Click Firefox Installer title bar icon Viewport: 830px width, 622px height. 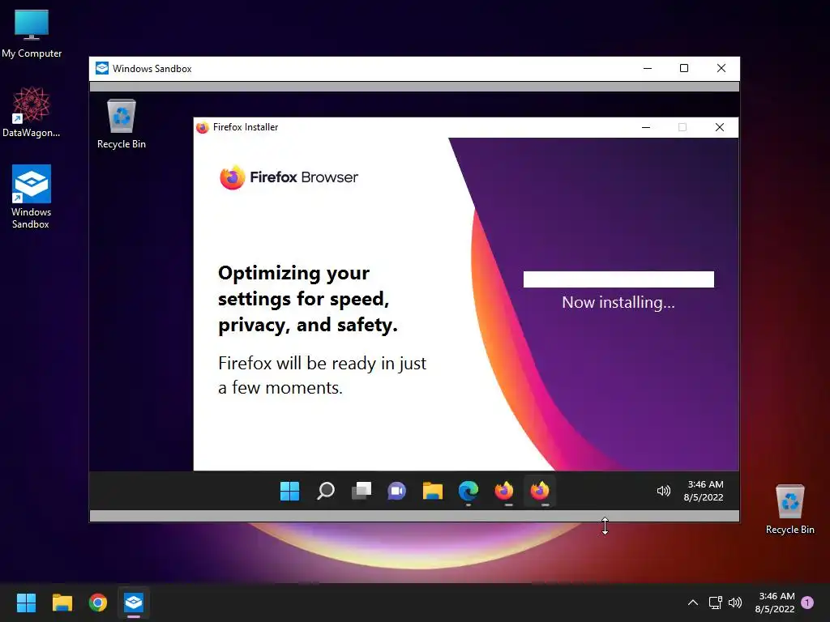(202, 127)
